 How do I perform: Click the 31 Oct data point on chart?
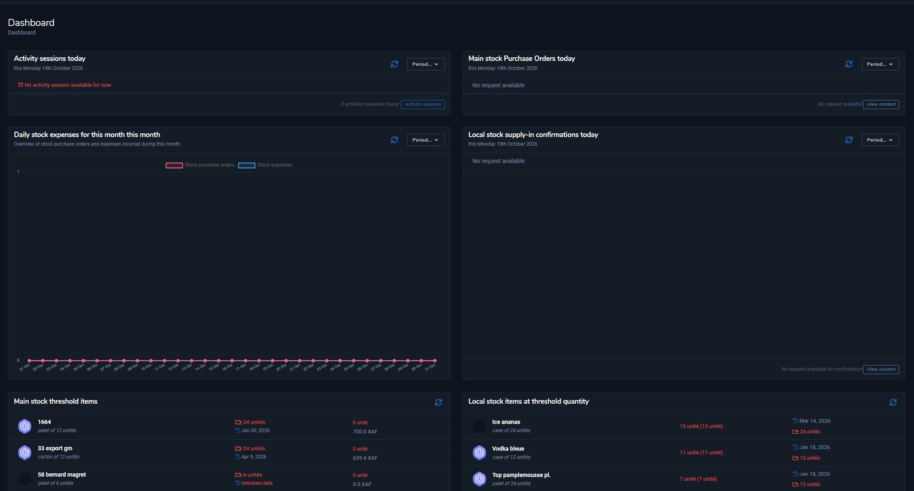click(x=435, y=361)
